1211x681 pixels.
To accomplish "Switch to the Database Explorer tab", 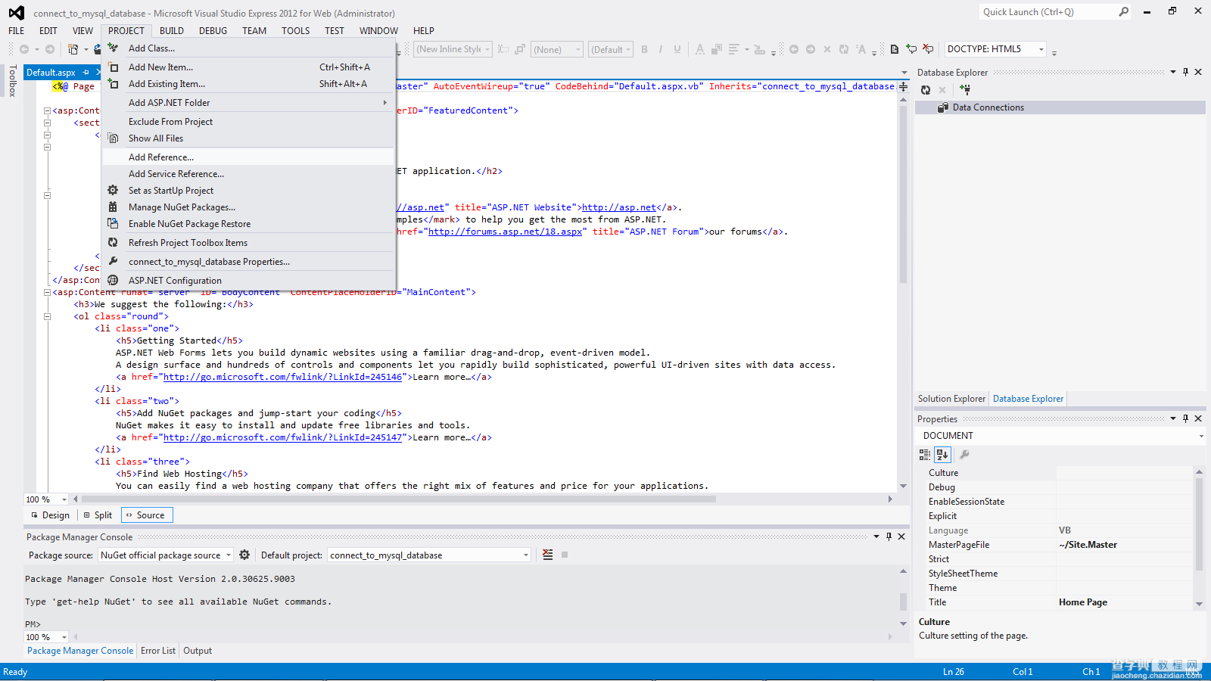I will [1028, 399].
